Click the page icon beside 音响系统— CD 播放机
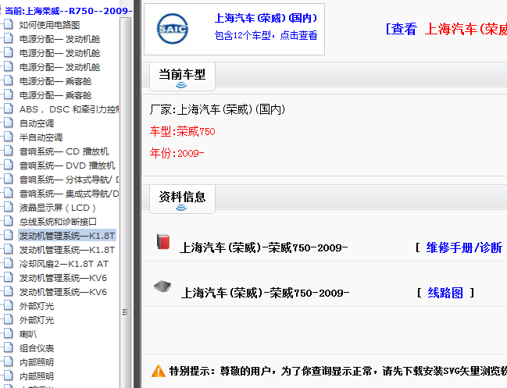Image resolution: width=507 pixels, height=388 pixels. pyautogui.click(x=9, y=151)
